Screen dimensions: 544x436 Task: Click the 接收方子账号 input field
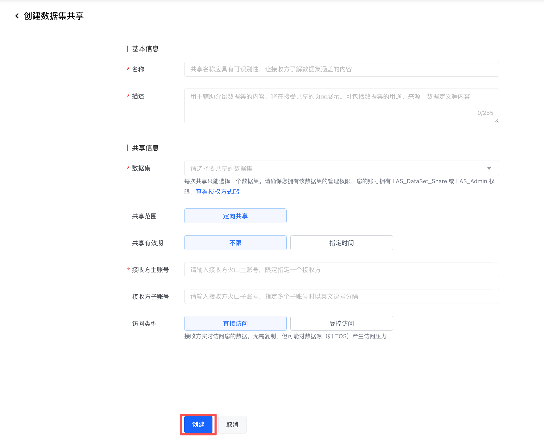(x=341, y=296)
